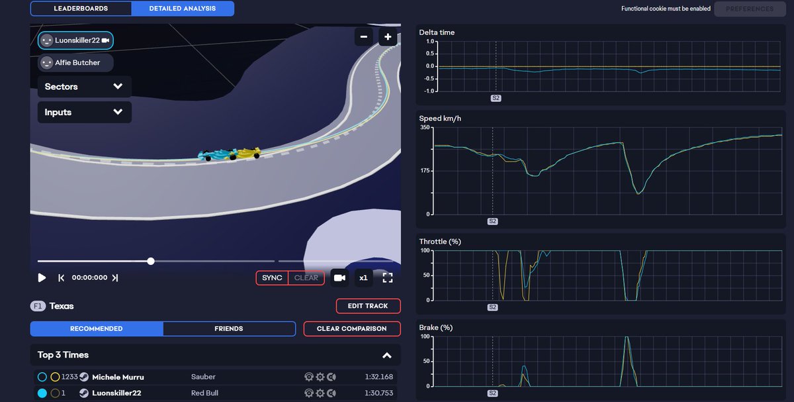Open the Detailed Analysis tab
The image size is (794, 402).
(x=183, y=9)
